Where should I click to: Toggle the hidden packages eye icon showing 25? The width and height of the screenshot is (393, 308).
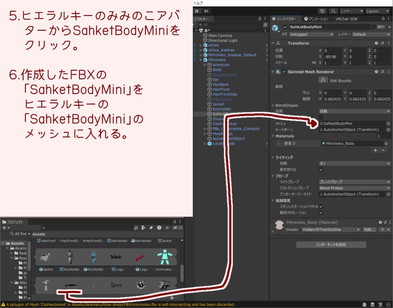(177, 228)
